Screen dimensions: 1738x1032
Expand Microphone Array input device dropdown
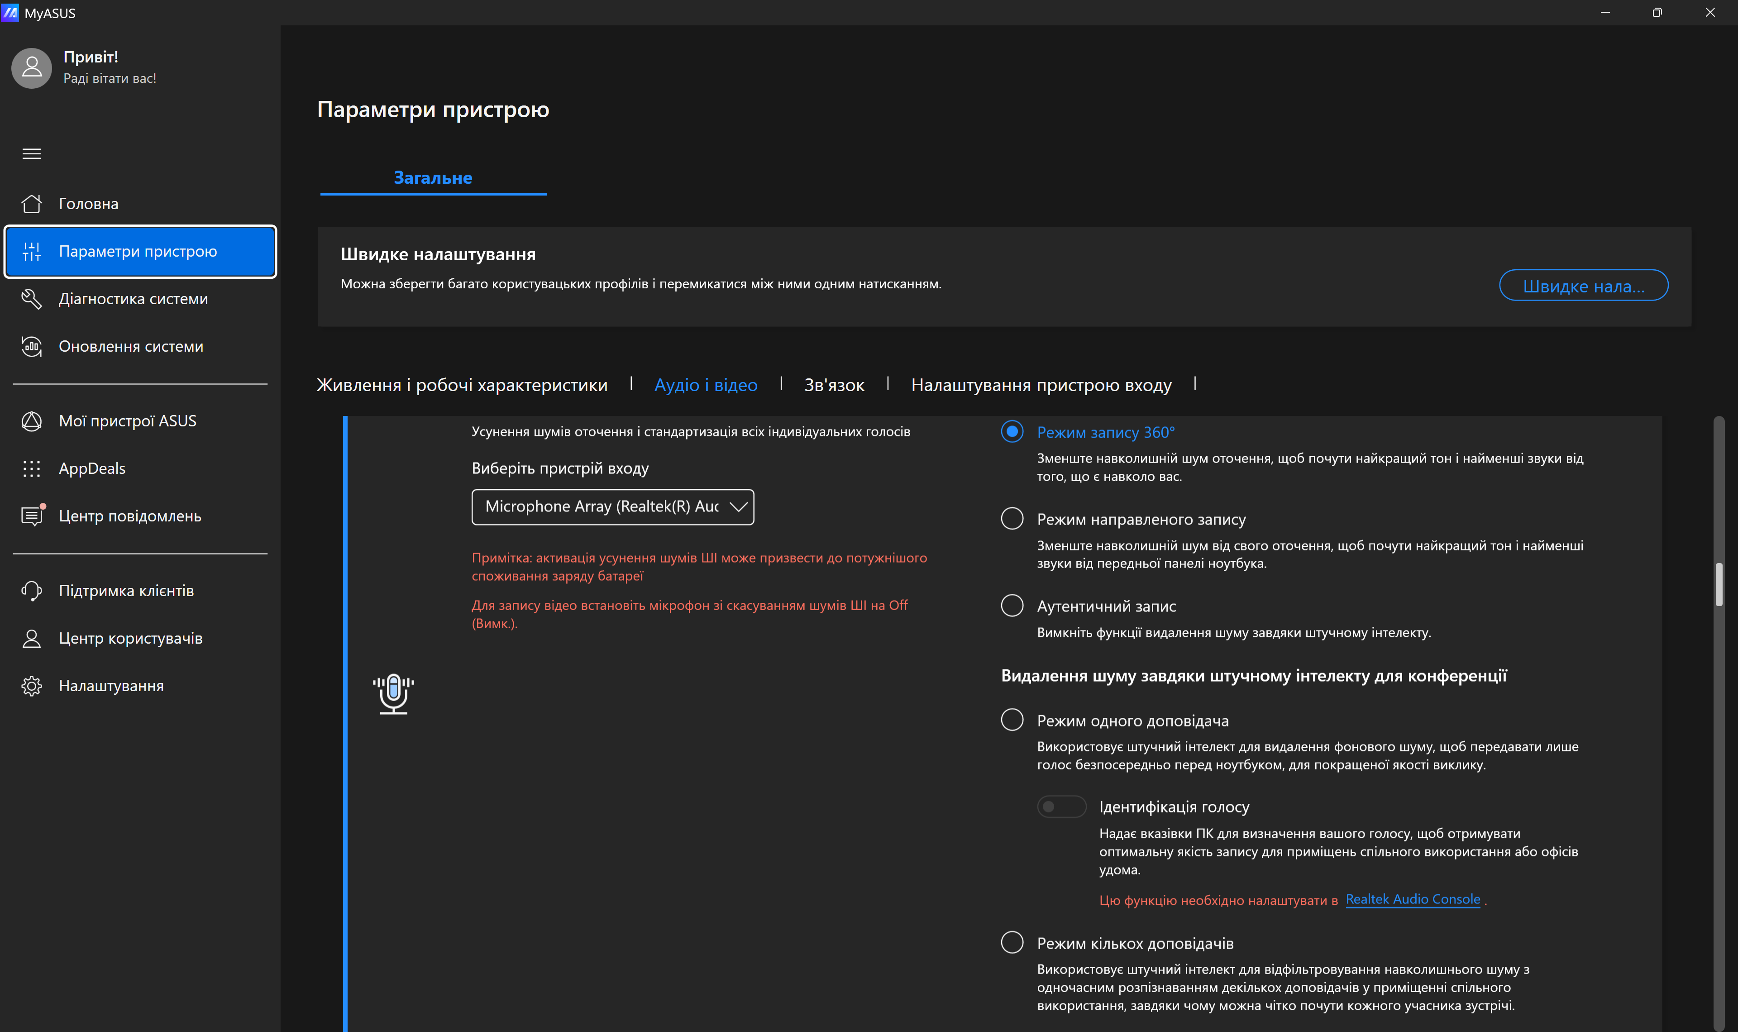[x=612, y=507]
